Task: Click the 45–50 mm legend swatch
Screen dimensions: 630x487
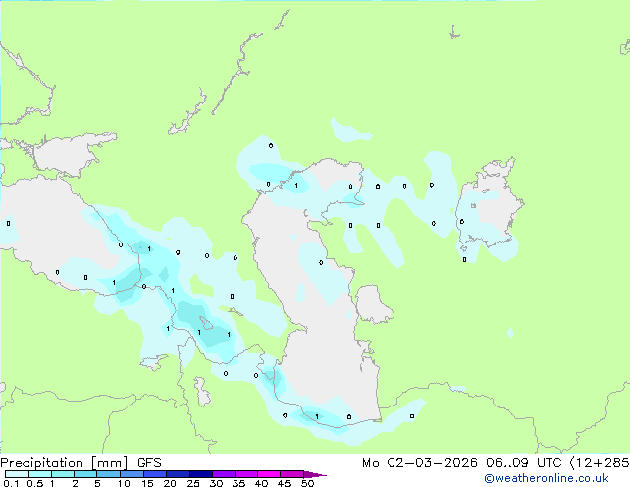Action: tap(292, 474)
